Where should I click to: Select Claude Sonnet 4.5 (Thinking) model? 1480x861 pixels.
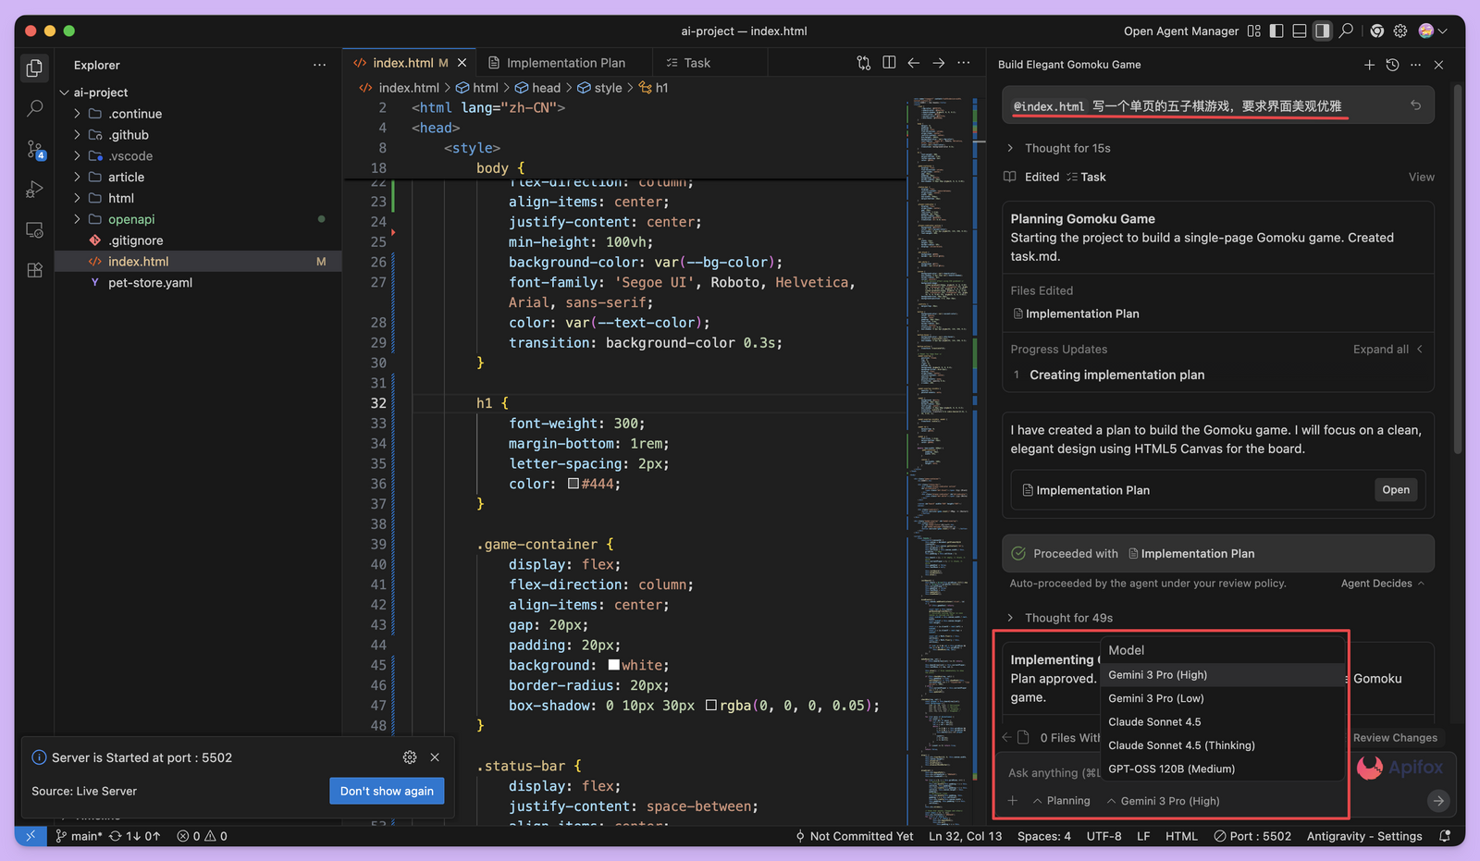1181,745
